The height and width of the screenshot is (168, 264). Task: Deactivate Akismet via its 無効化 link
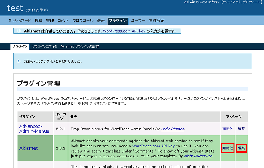(x=228, y=148)
